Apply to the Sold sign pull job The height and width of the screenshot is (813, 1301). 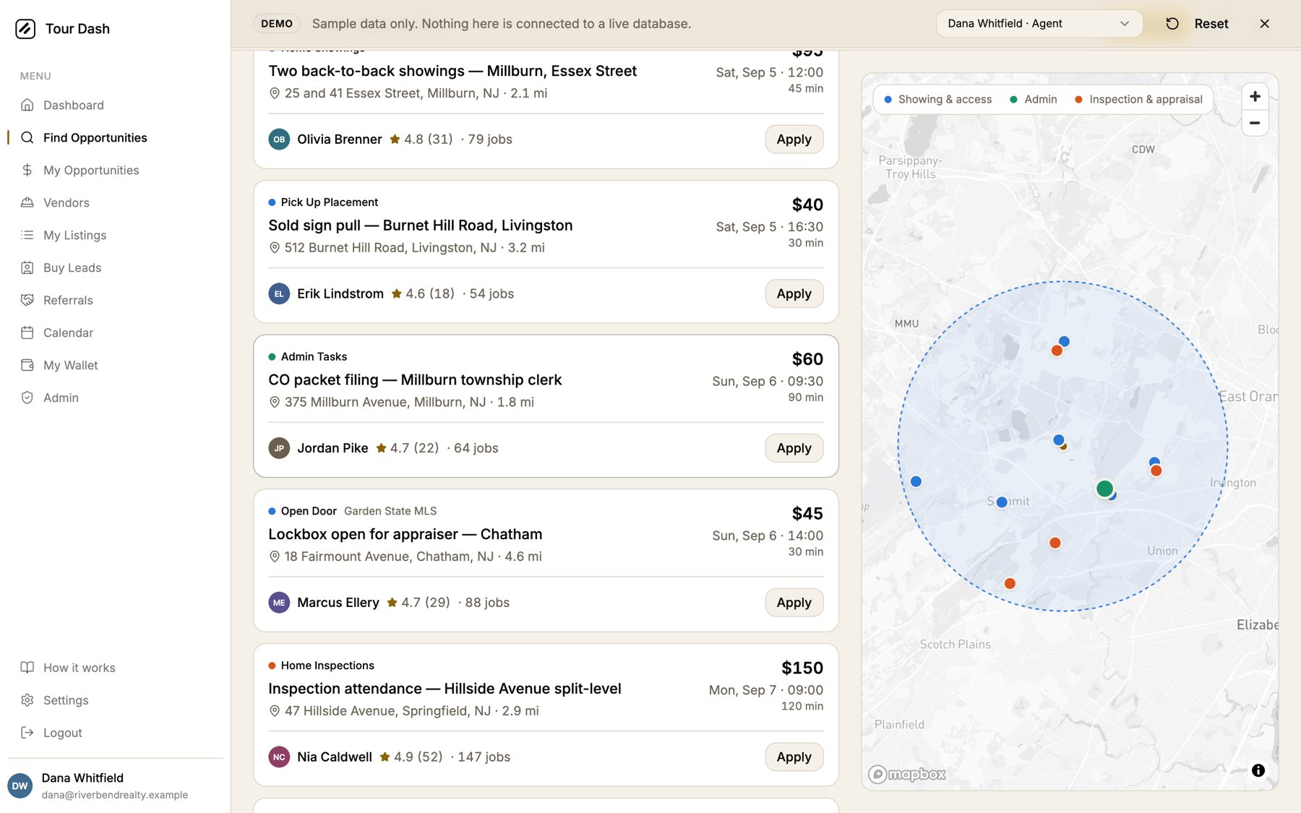[x=794, y=293]
